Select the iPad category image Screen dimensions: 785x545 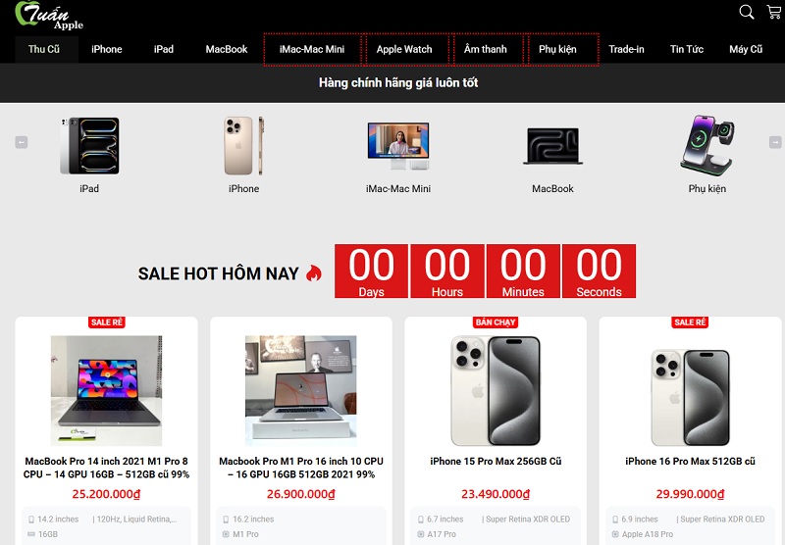click(x=89, y=145)
